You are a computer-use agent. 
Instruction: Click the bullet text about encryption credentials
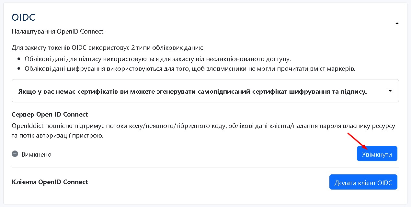[190, 69]
